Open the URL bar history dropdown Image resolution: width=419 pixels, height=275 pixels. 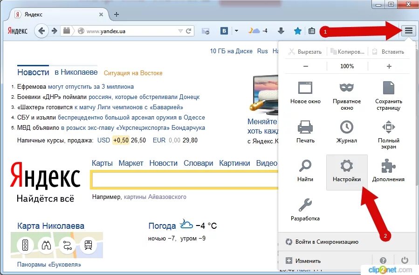(x=180, y=31)
